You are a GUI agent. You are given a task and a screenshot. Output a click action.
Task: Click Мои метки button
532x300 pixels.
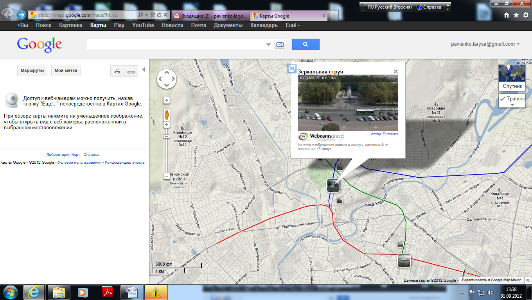(66, 71)
